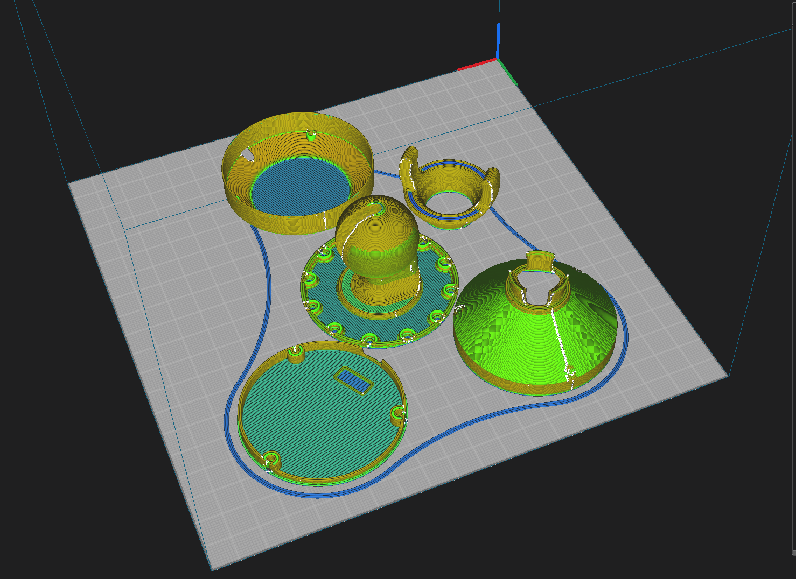Click the blue rectangular pocket in base plate
This screenshot has width=796, height=579.
click(x=354, y=380)
